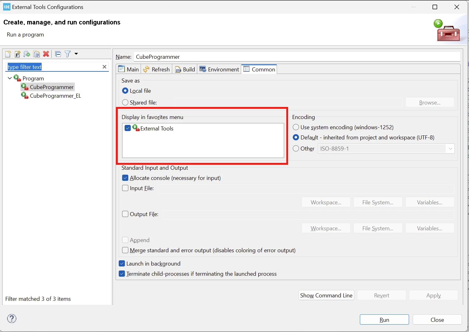Open the Other encoding ISO-8859-1 dropdown
This screenshot has width=469, height=332.
pyautogui.click(x=386, y=149)
